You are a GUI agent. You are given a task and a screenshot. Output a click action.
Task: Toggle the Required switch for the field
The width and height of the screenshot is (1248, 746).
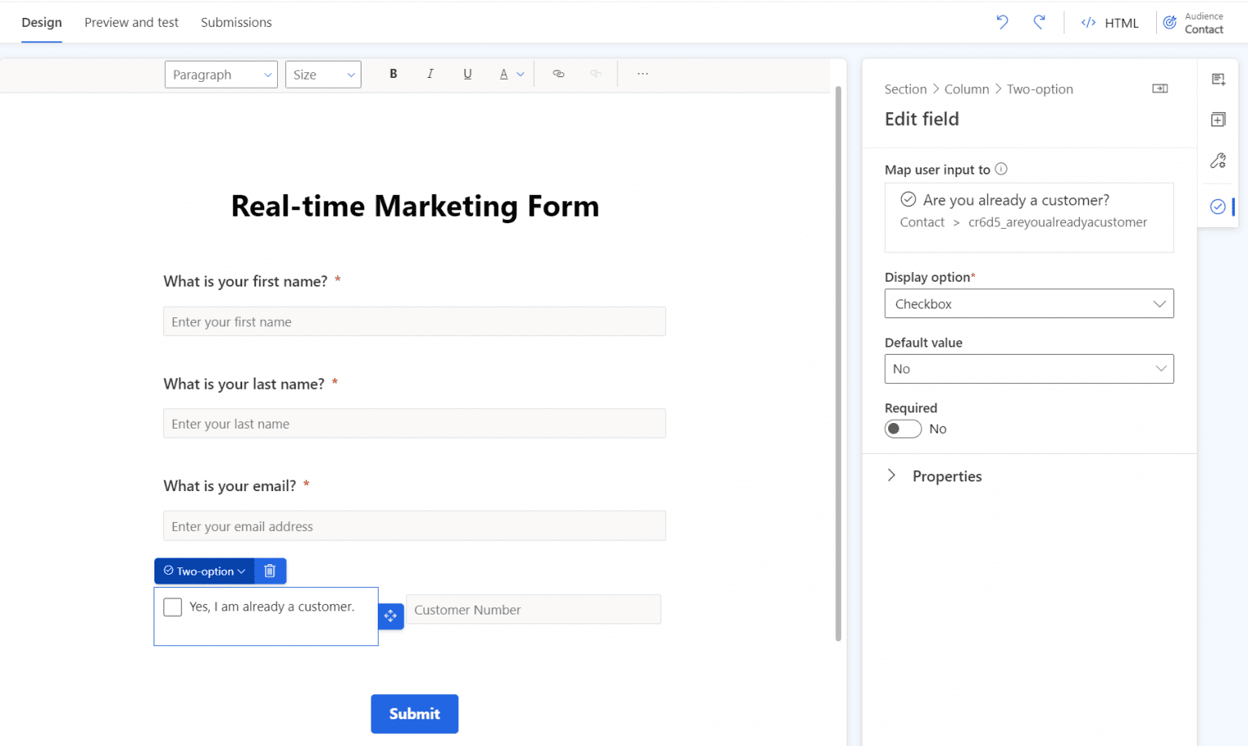(x=903, y=429)
